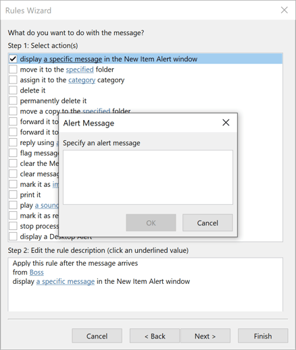Cancel the Alert Message dialog
Screen dimensions: 296x350
pos(207,223)
